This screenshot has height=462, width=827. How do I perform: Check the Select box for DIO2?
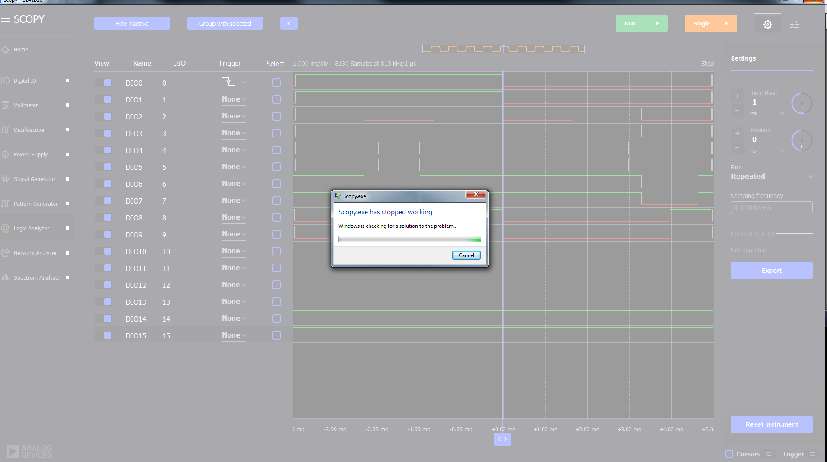pos(277,116)
